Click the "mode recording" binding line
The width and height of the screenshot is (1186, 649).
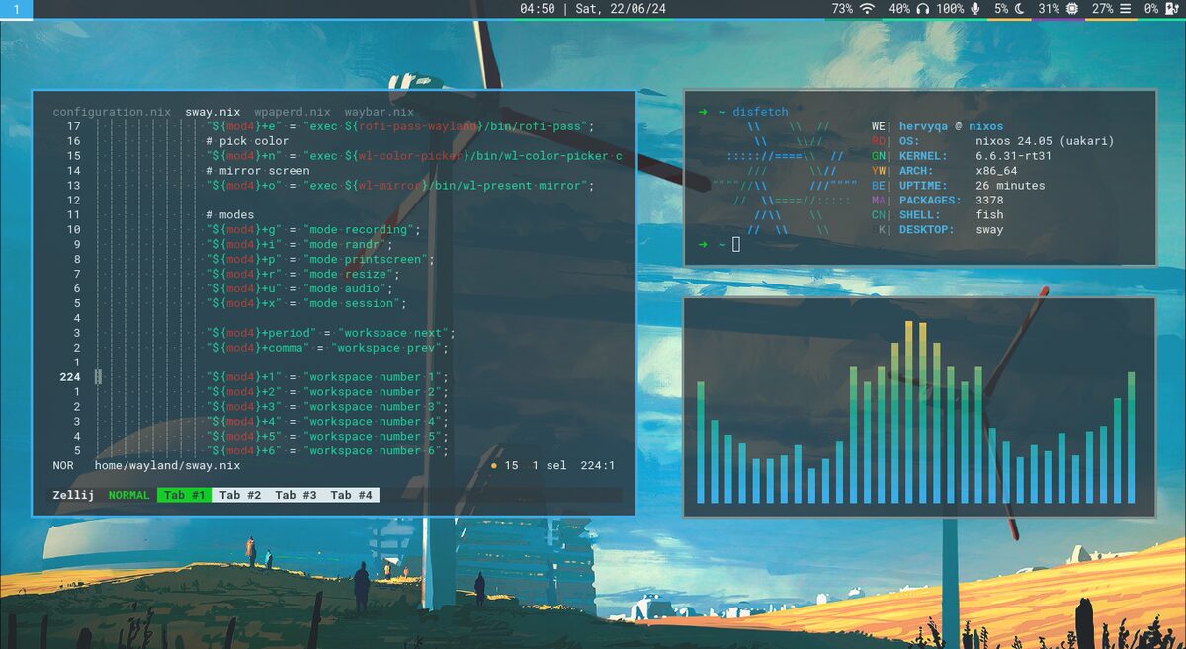click(314, 229)
